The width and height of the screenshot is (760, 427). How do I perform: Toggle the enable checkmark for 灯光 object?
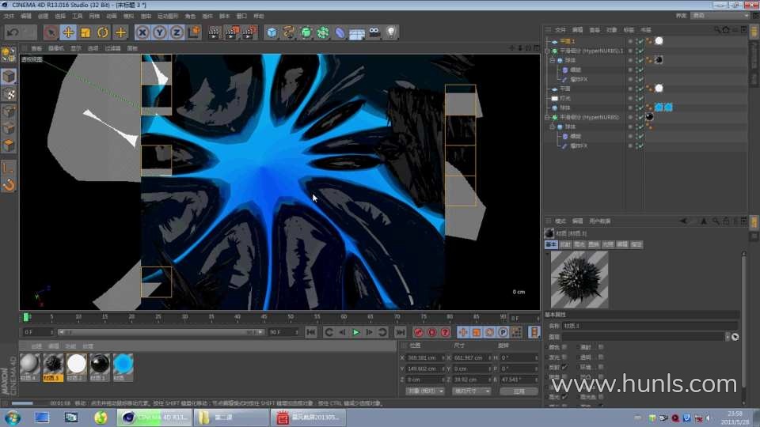coord(640,98)
